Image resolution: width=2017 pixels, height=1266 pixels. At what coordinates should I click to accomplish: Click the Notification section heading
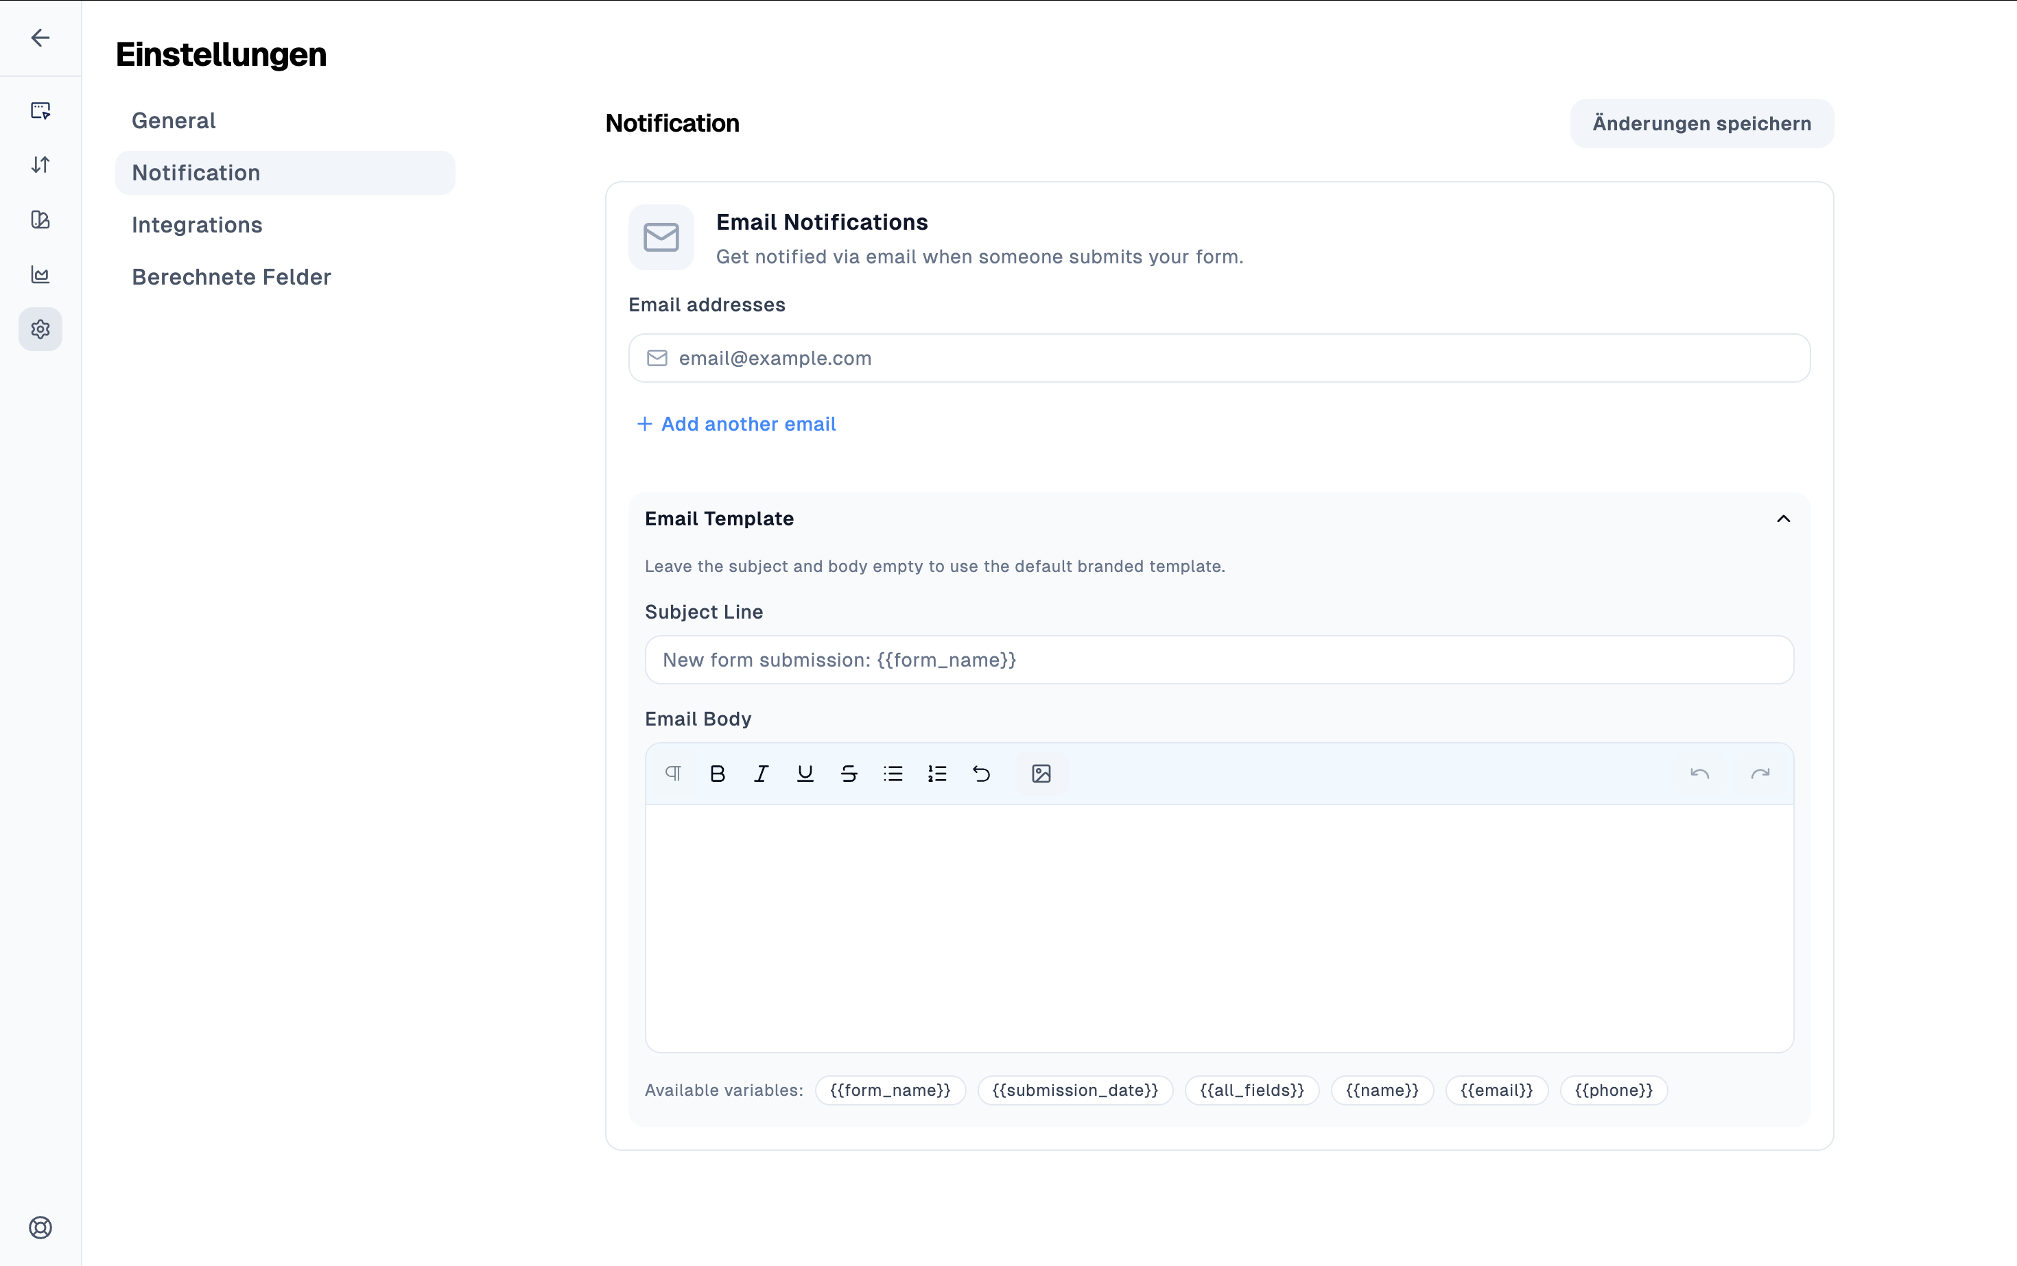pyautogui.click(x=672, y=123)
